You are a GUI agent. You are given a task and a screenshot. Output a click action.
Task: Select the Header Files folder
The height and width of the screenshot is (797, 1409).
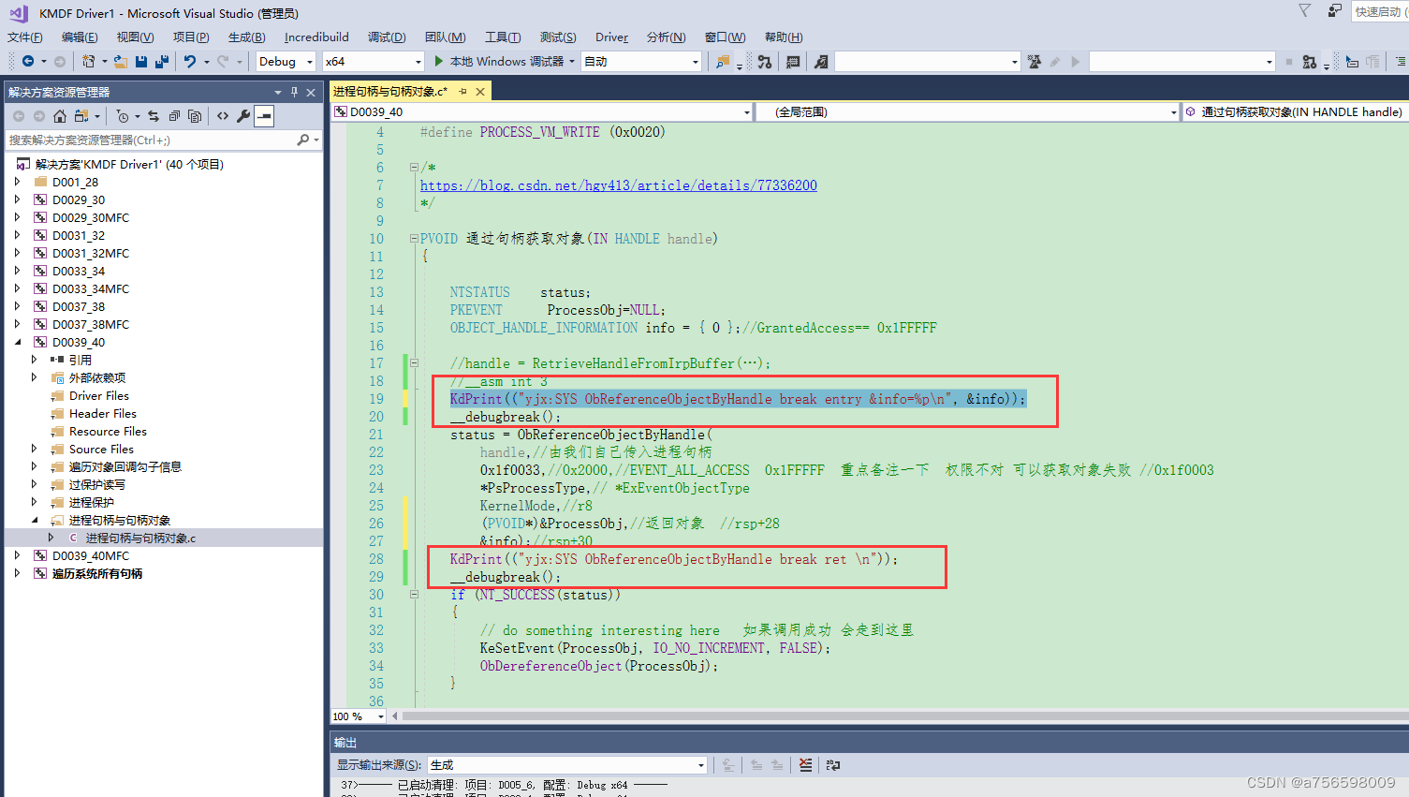pos(102,413)
